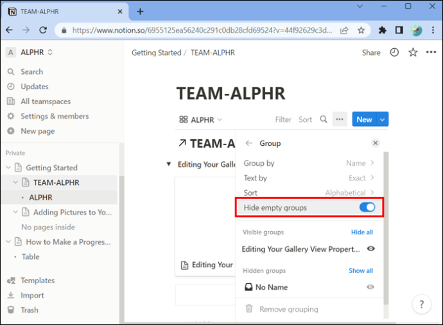Open All teamspaces
The height and width of the screenshot is (325, 443).
click(46, 101)
